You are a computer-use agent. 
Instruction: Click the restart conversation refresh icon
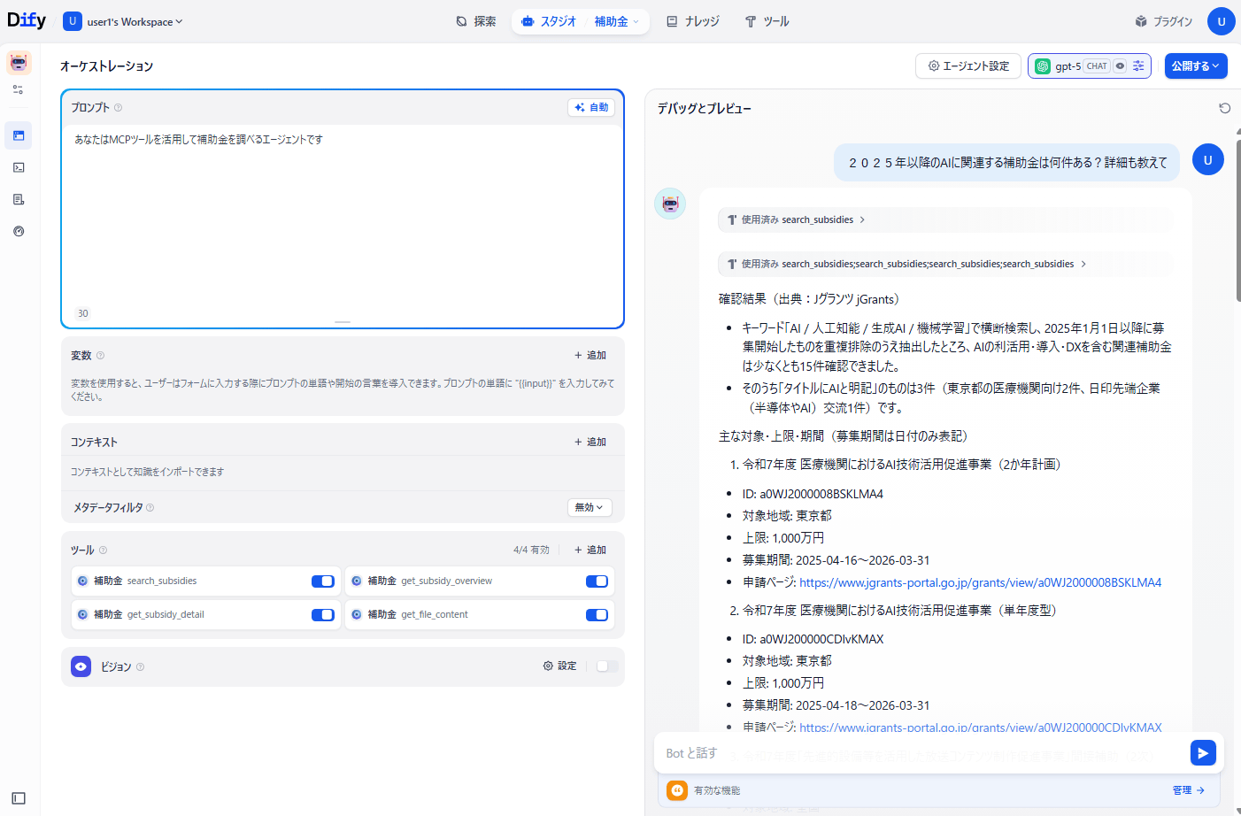click(1224, 108)
